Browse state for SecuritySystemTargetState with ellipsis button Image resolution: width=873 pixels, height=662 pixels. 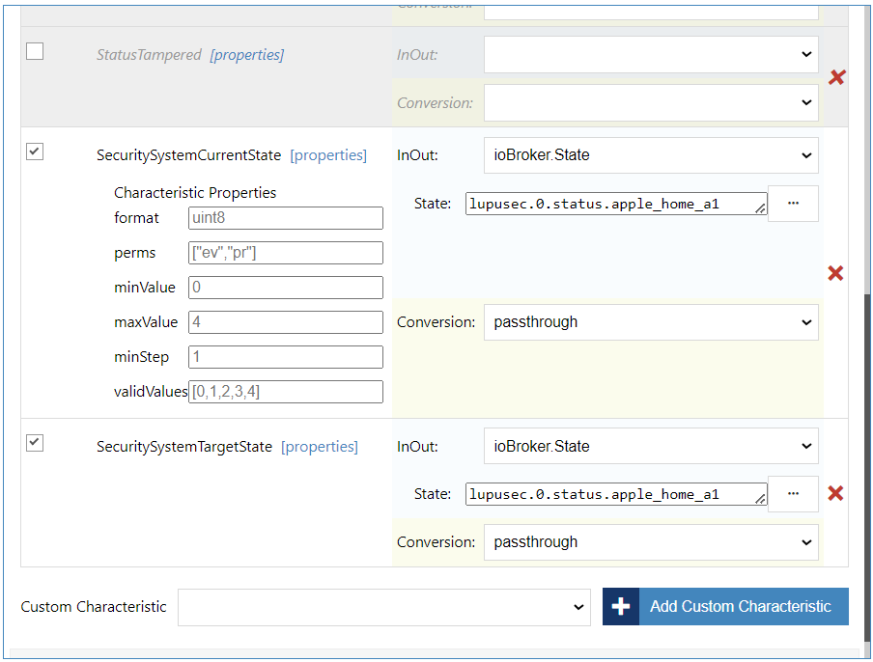793,494
